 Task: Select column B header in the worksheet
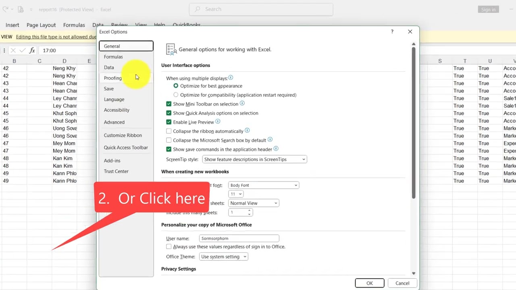tap(14, 61)
